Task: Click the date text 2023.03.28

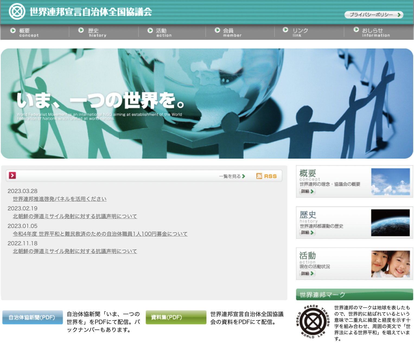Action: point(23,191)
